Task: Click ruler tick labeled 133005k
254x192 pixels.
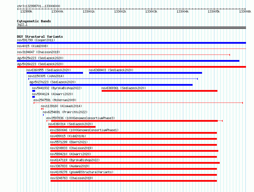Action: [214, 11]
